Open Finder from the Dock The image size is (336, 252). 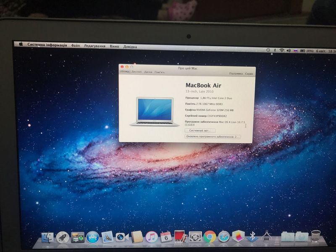point(47,237)
